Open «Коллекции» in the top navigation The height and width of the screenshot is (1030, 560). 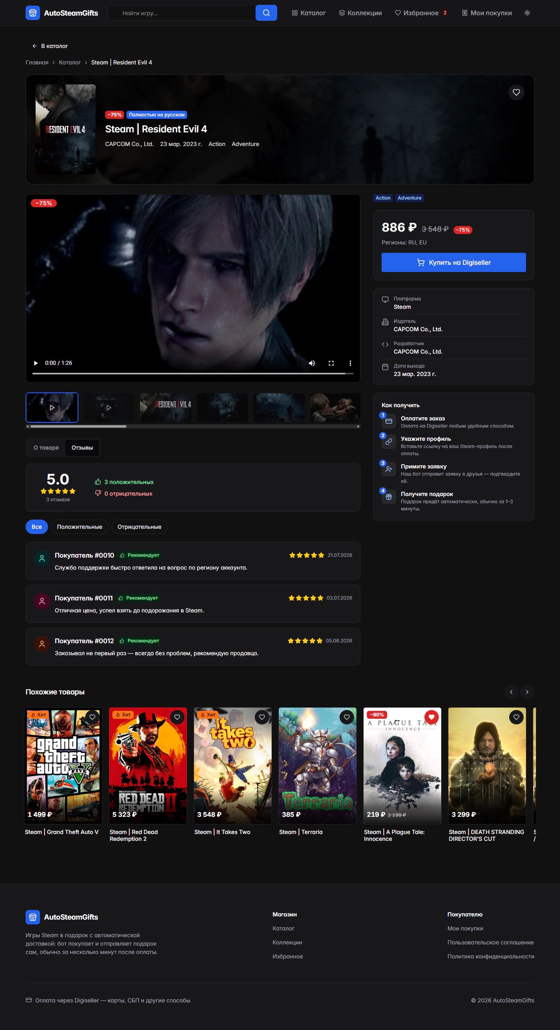tap(360, 13)
